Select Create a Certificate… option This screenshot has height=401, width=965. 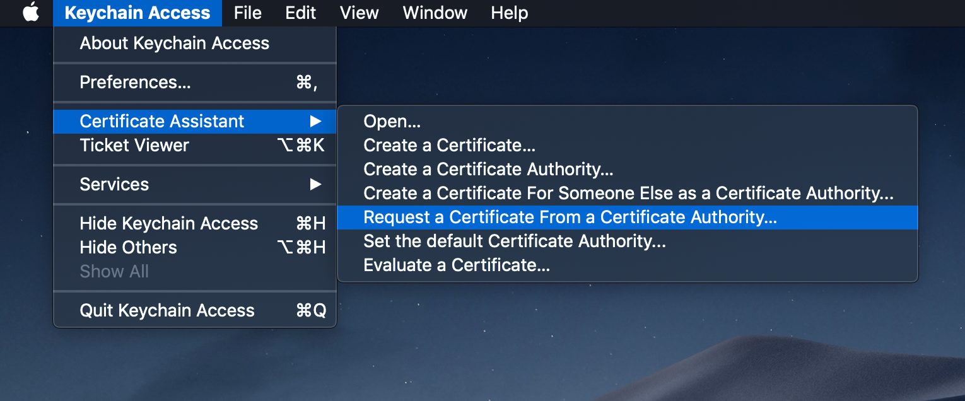(628, 146)
